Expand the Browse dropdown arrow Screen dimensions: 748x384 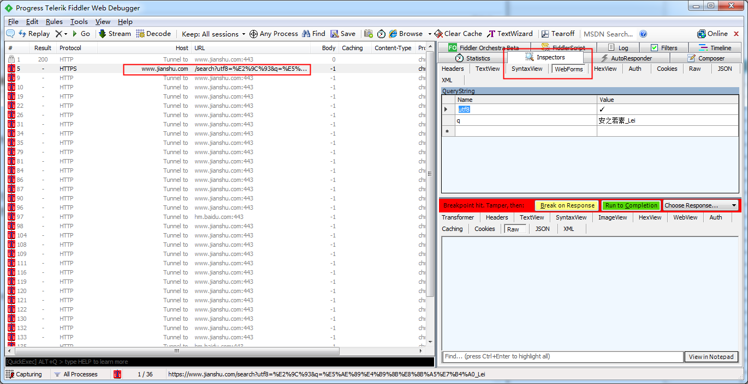430,34
